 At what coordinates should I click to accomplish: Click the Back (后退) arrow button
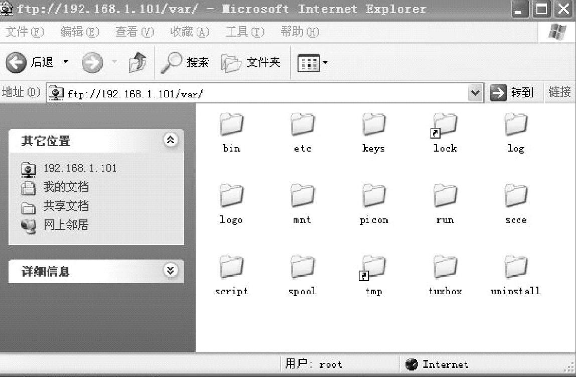pyautogui.click(x=16, y=62)
